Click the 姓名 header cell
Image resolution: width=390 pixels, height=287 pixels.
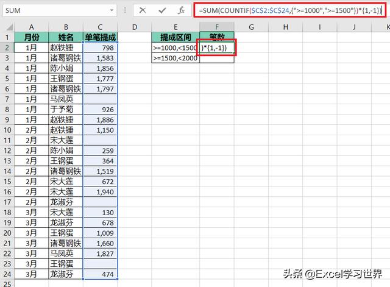click(x=66, y=37)
